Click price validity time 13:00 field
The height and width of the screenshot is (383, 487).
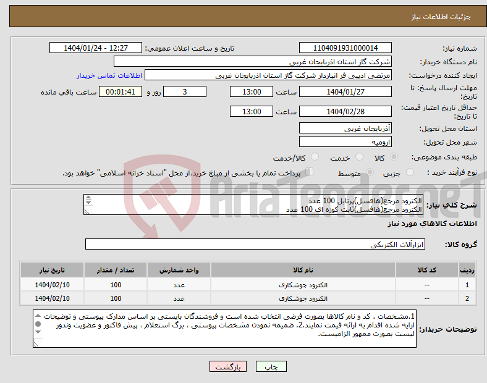pyautogui.click(x=252, y=111)
